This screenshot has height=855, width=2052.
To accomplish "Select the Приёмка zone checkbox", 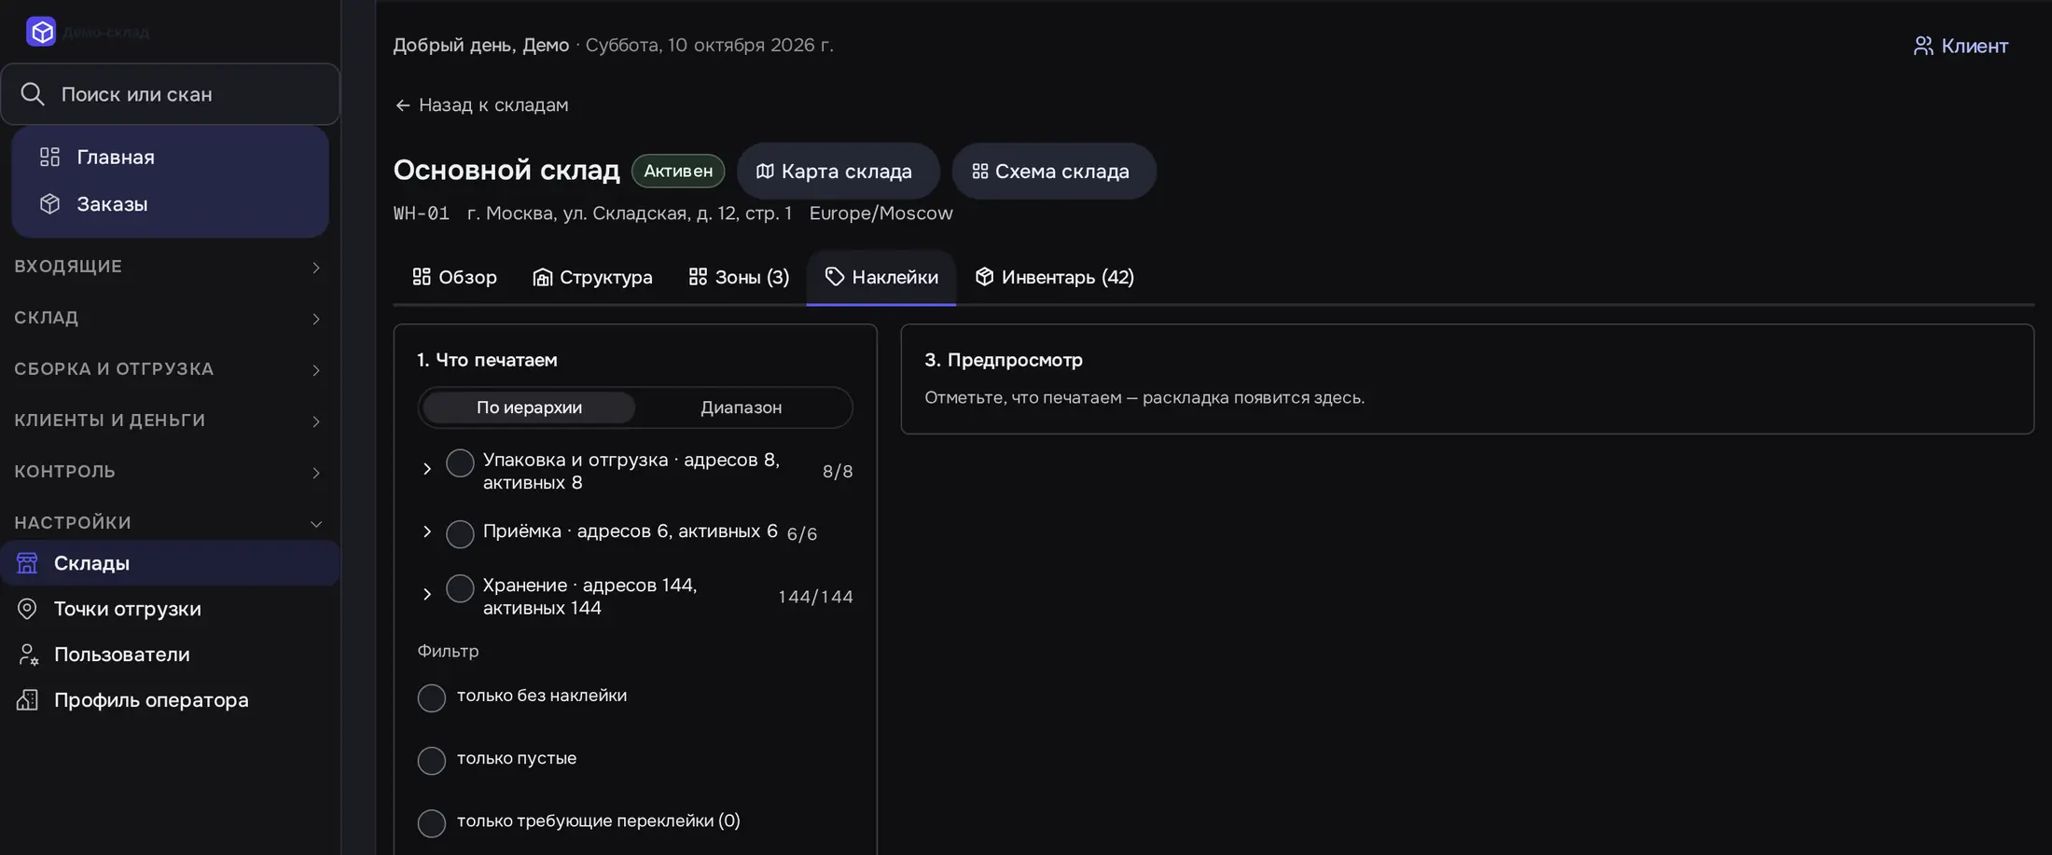I will pyautogui.click(x=460, y=534).
